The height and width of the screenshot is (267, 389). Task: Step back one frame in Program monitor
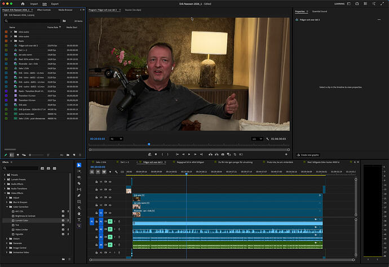point(183,154)
